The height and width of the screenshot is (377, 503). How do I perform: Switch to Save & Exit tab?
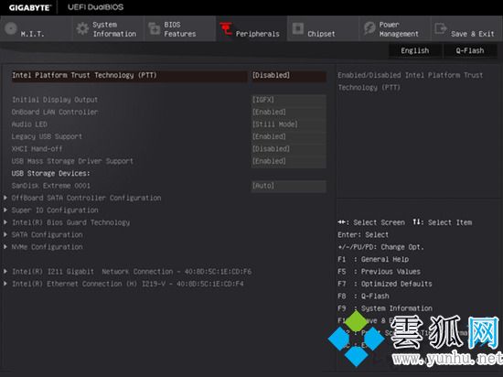click(466, 29)
